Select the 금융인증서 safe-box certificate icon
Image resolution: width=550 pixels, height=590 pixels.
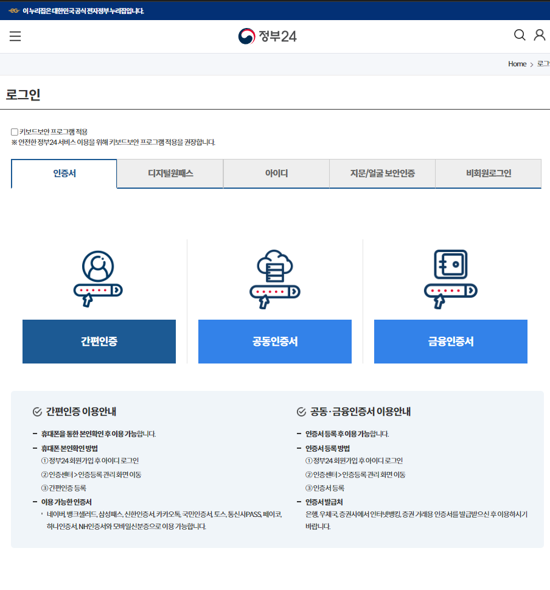(x=450, y=278)
